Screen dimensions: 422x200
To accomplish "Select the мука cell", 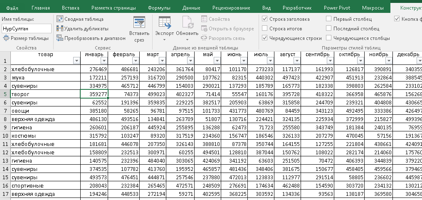I will [45, 77].
